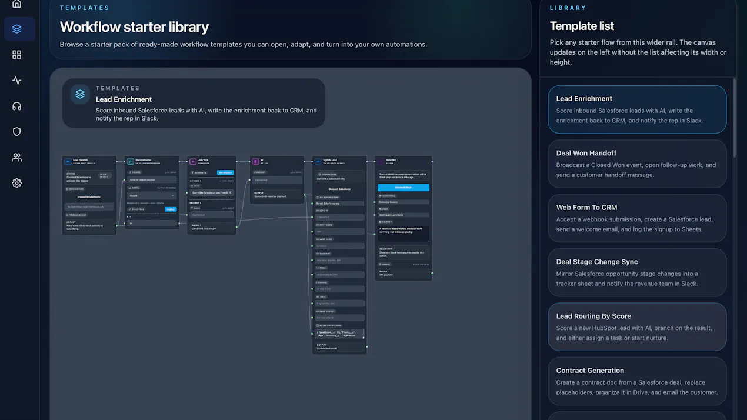
Task: Click the Lead Created node icon
Action: (x=68, y=161)
